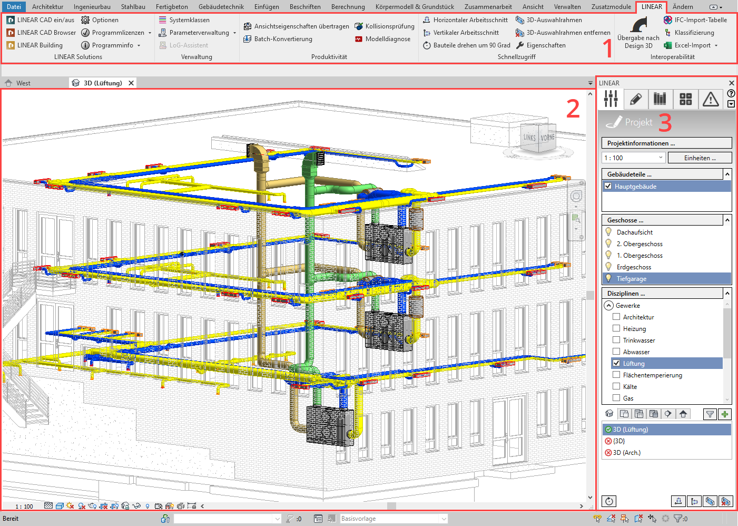Image resolution: width=738 pixels, height=526 pixels.
Task: Check the Architektur discipline checkbox
Action: [x=616, y=317]
